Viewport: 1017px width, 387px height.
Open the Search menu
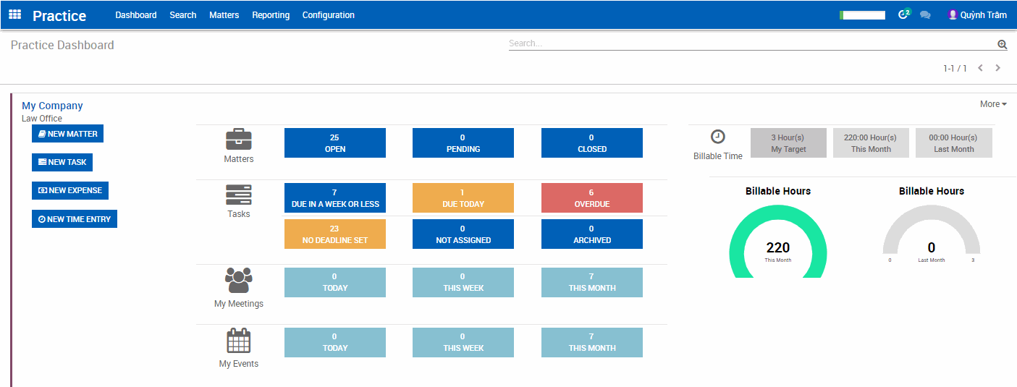click(183, 15)
